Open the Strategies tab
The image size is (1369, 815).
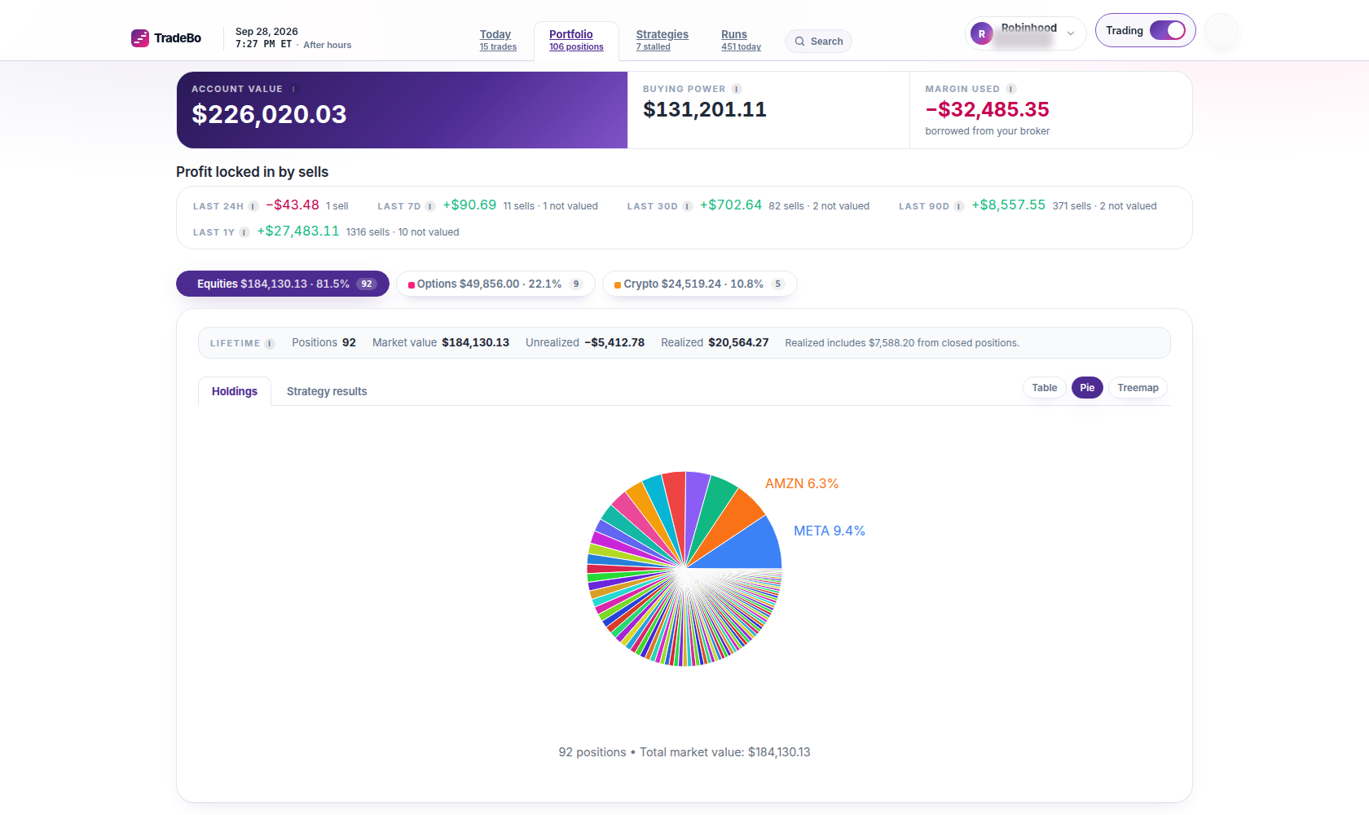(662, 40)
